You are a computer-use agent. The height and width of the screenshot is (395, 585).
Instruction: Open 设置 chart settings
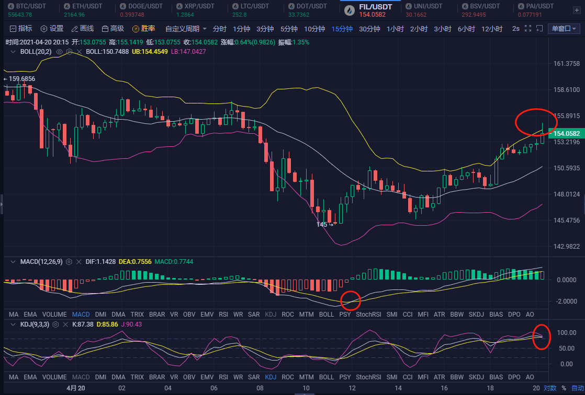point(52,29)
